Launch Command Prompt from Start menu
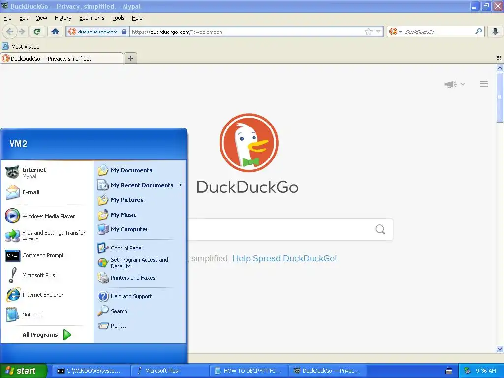Image resolution: width=504 pixels, height=378 pixels. pos(47,255)
